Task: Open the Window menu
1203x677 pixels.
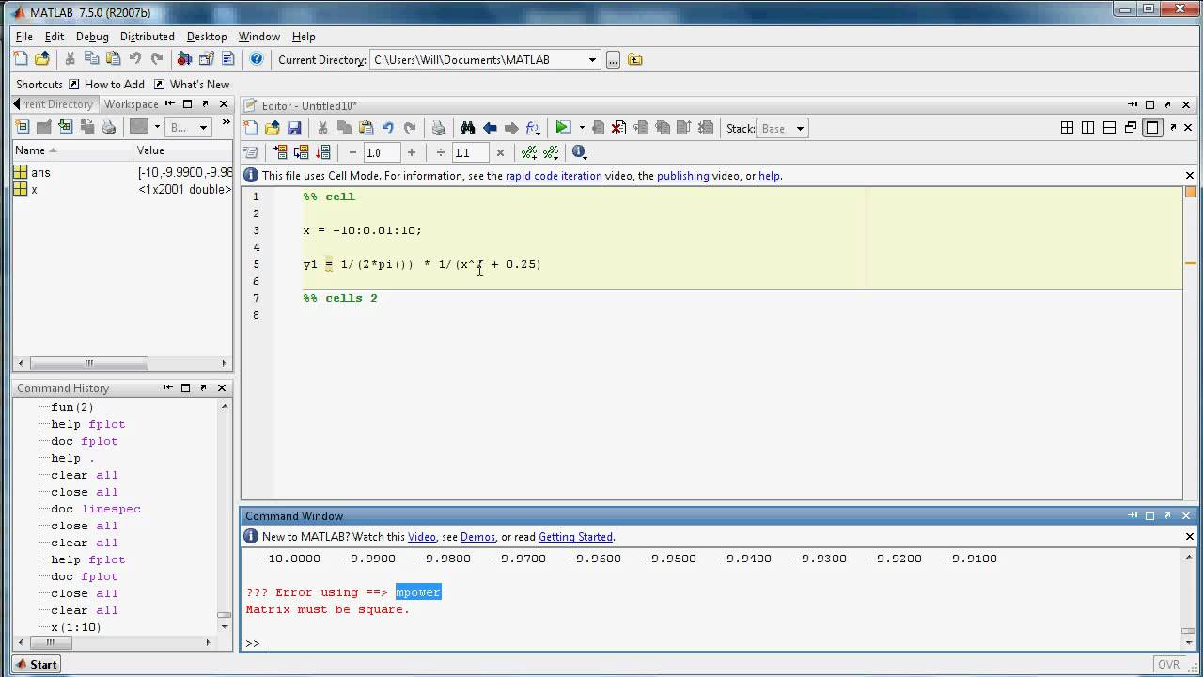Action: tap(258, 37)
